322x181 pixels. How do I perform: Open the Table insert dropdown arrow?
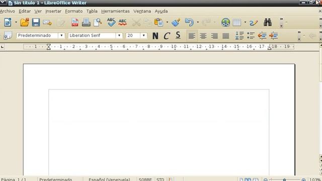[x=245, y=22]
